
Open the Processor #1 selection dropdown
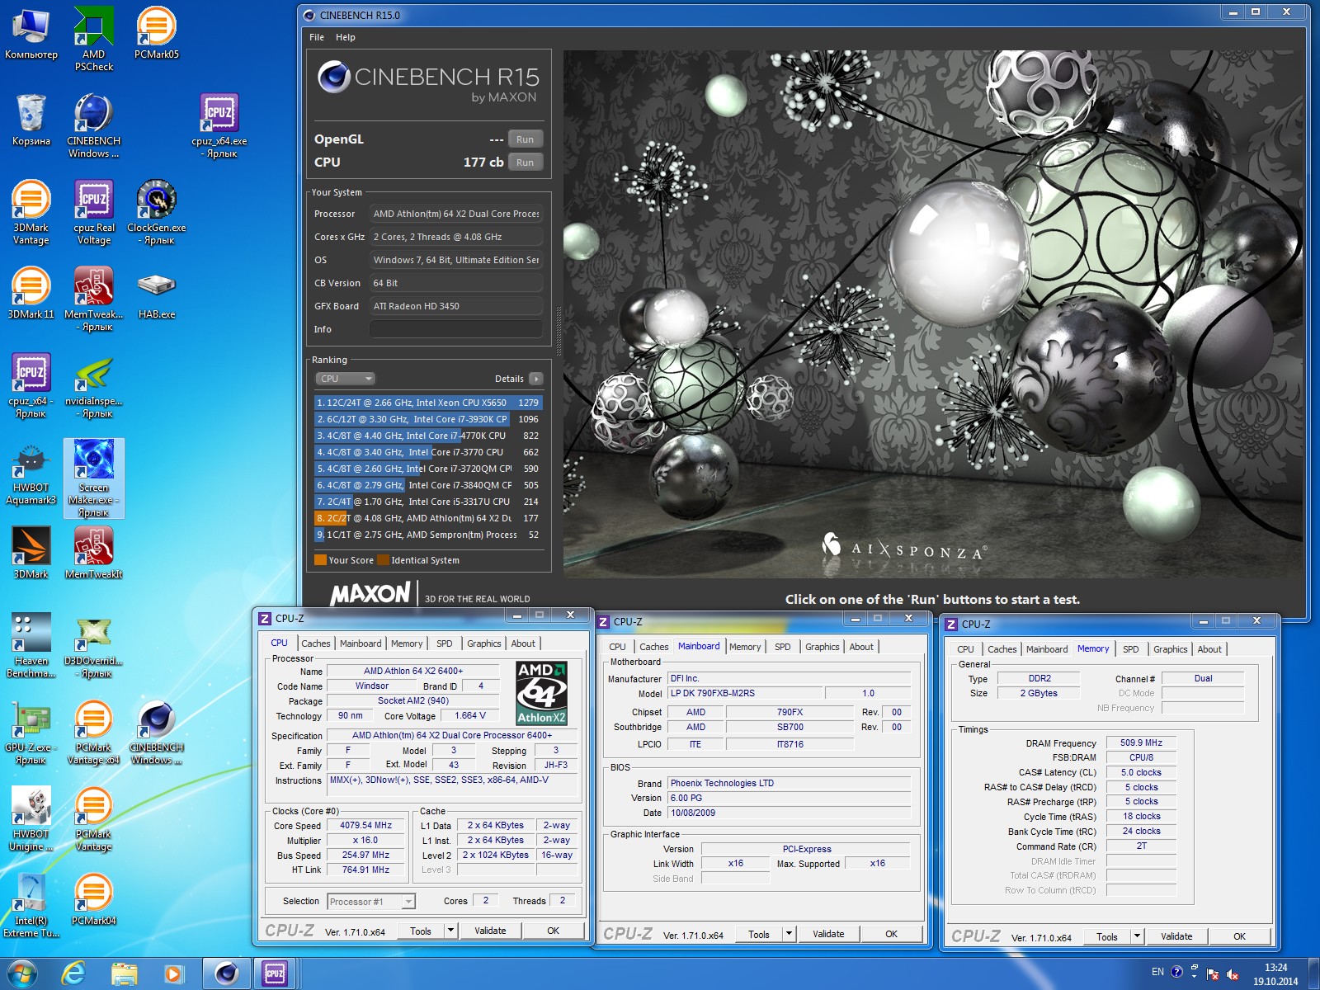click(x=371, y=902)
